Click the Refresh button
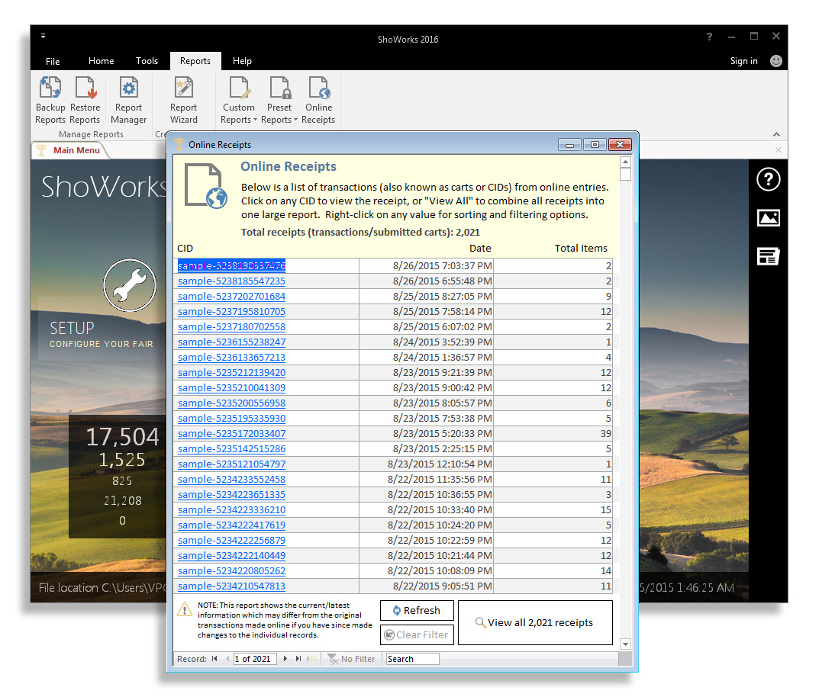Screen dimensions: 835x697 point(417,610)
